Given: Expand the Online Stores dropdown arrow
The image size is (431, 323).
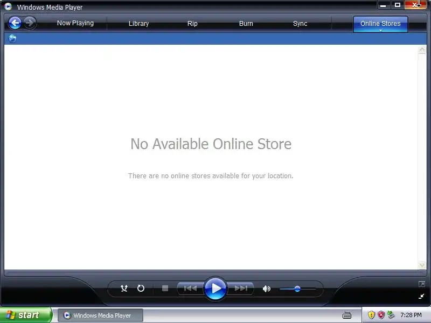Looking at the screenshot, I should click(380, 31).
